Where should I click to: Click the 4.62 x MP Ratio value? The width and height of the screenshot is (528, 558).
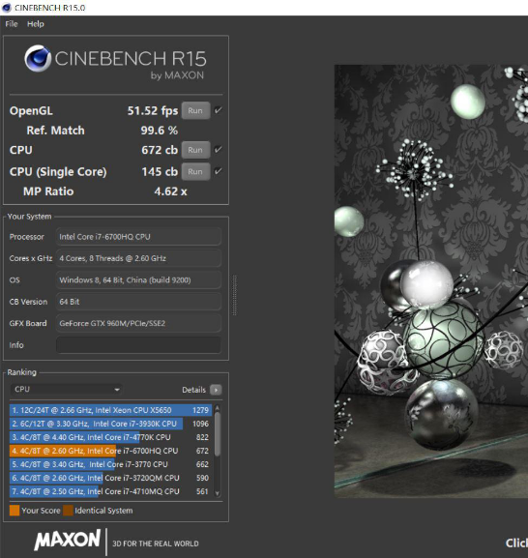click(170, 191)
